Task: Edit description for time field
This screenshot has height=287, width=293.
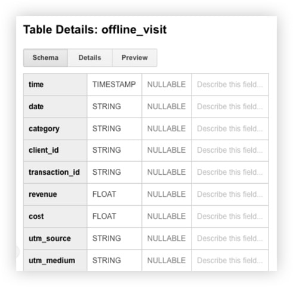Action: pyautogui.click(x=230, y=85)
